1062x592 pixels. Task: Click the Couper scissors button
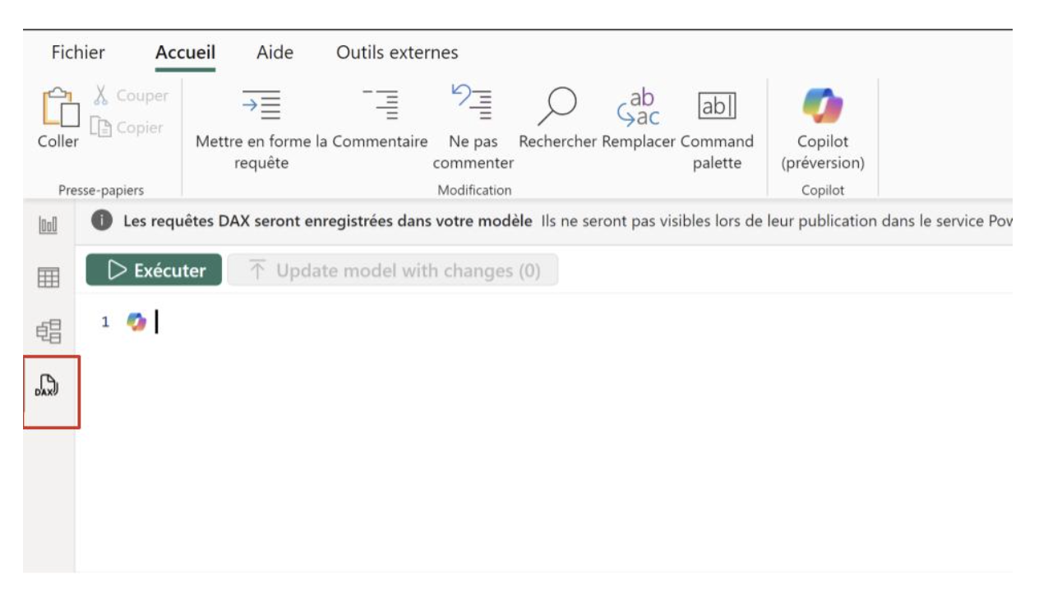point(130,96)
